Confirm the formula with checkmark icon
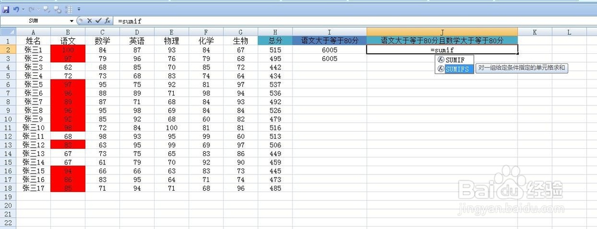This screenshot has height=229, width=597. point(99,21)
